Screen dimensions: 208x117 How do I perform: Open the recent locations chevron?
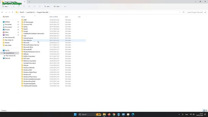(9, 12)
